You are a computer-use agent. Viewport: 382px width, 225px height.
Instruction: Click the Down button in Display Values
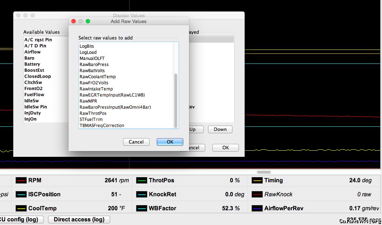(x=220, y=130)
